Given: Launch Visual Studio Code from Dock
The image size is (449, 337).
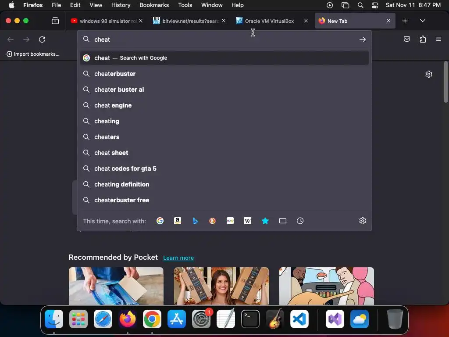Looking at the screenshot, I should [299, 319].
